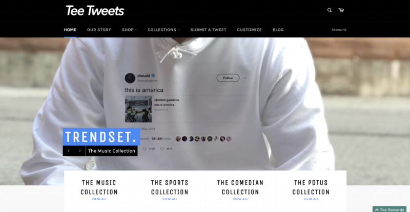Screen dimensions: 410x212
Task: Expand the Tee Rewards widget arrow
Action: point(377,209)
